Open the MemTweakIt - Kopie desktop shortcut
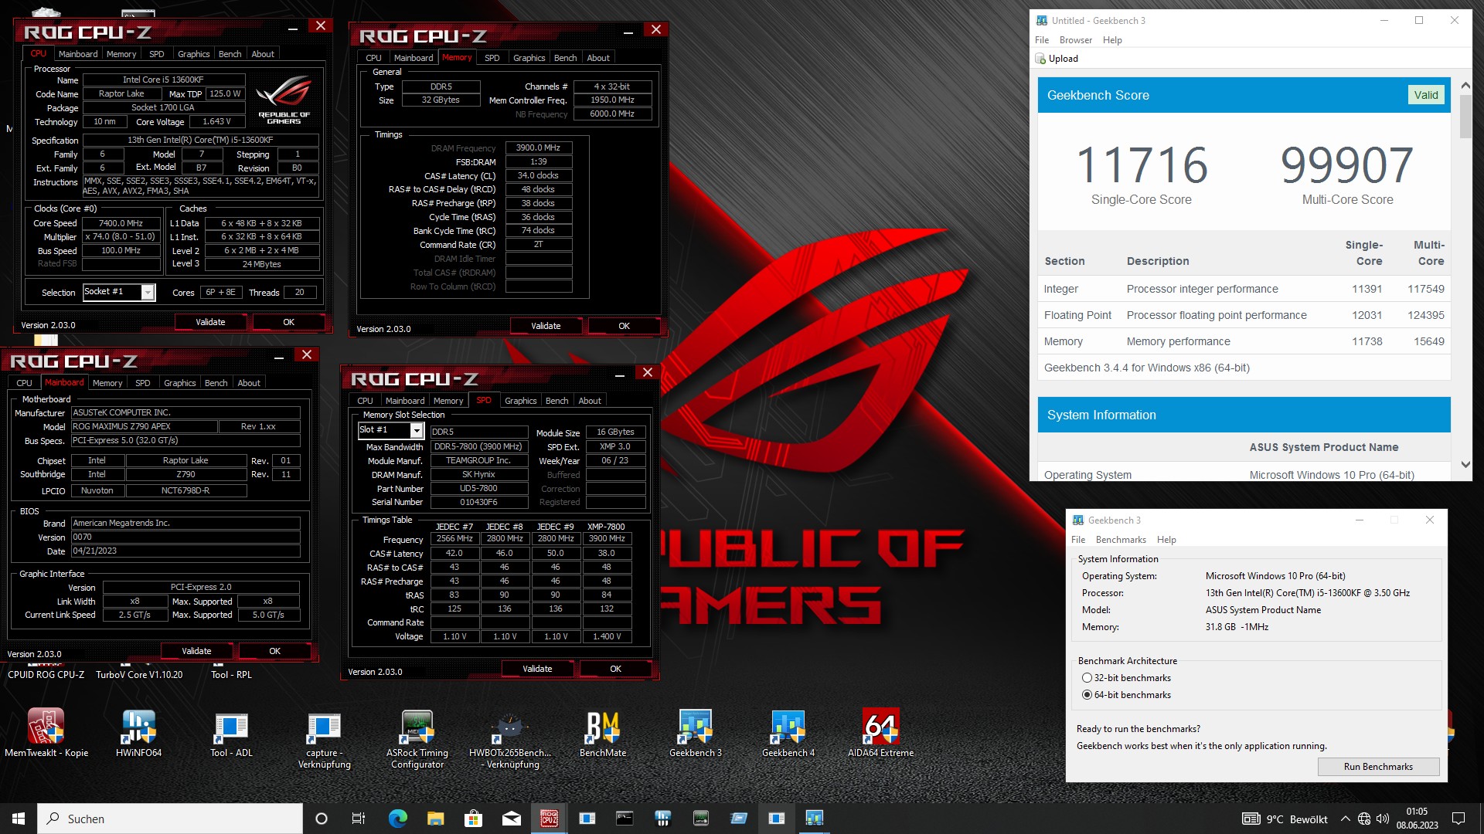 [46, 732]
